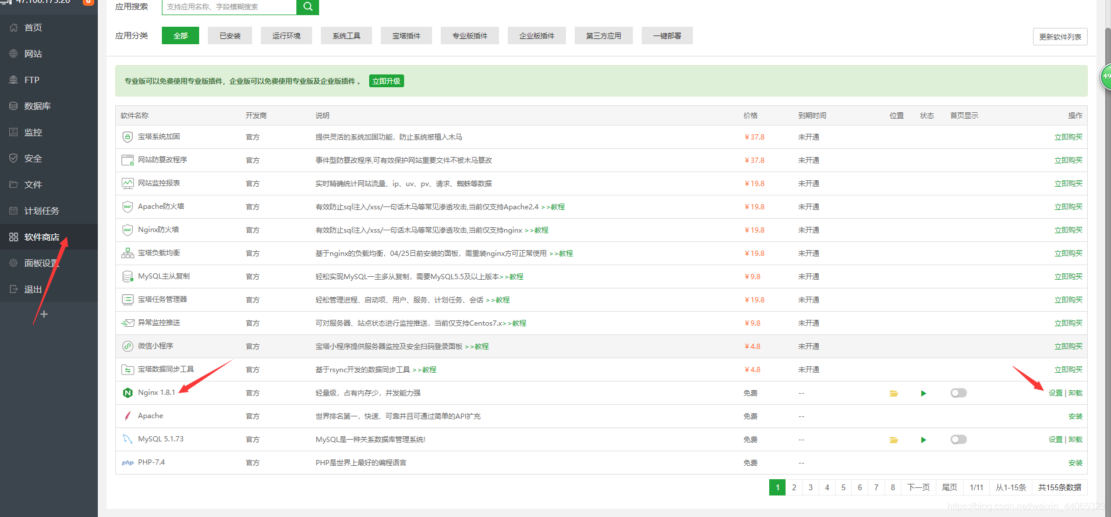
Task: Focus the application search input field
Action: pos(229,6)
